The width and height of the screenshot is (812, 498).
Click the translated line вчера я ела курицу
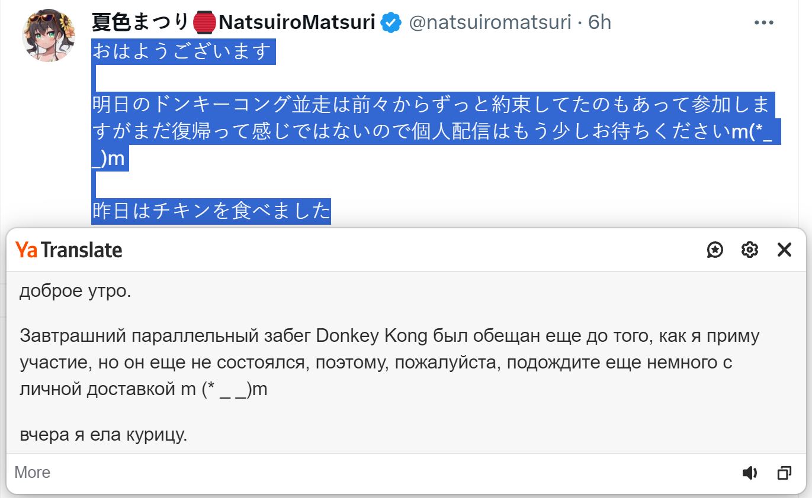pos(104,435)
